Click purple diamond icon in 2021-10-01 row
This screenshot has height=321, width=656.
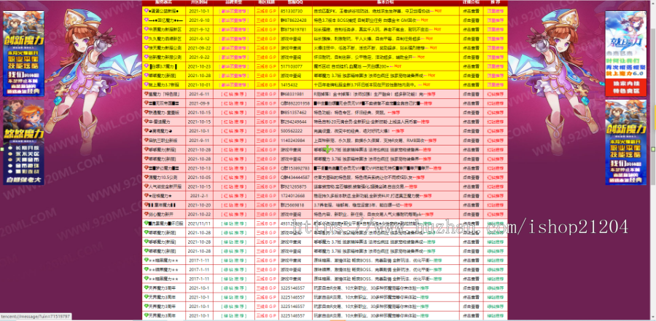point(146,84)
